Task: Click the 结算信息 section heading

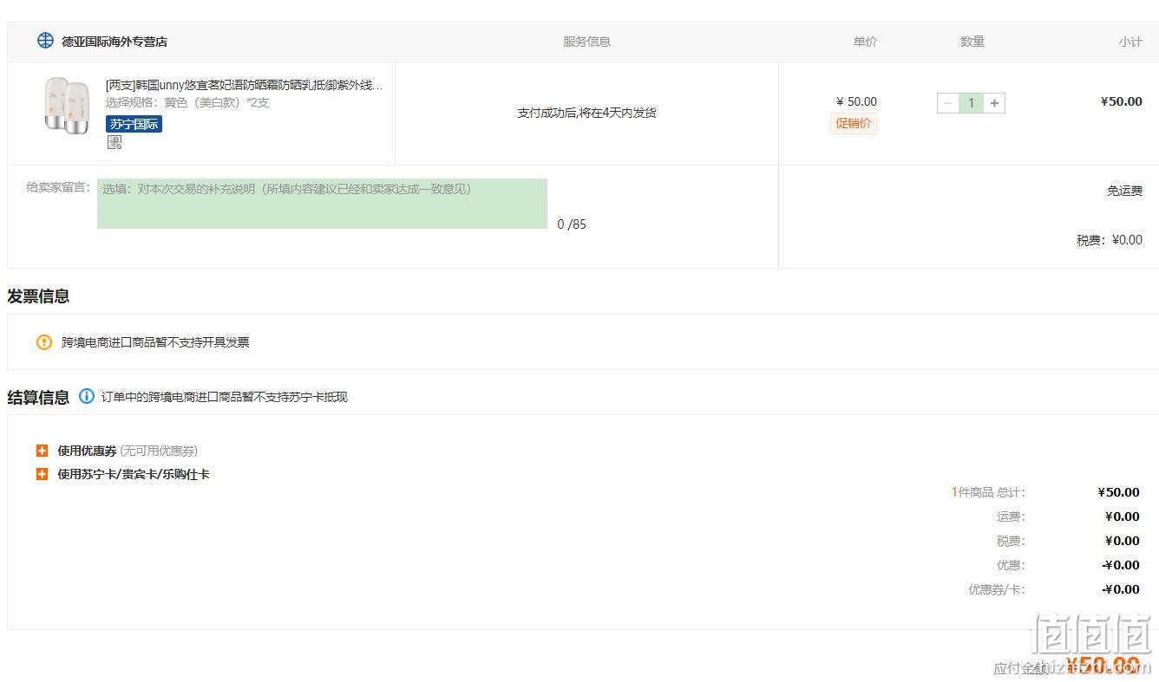Action: [38, 398]
